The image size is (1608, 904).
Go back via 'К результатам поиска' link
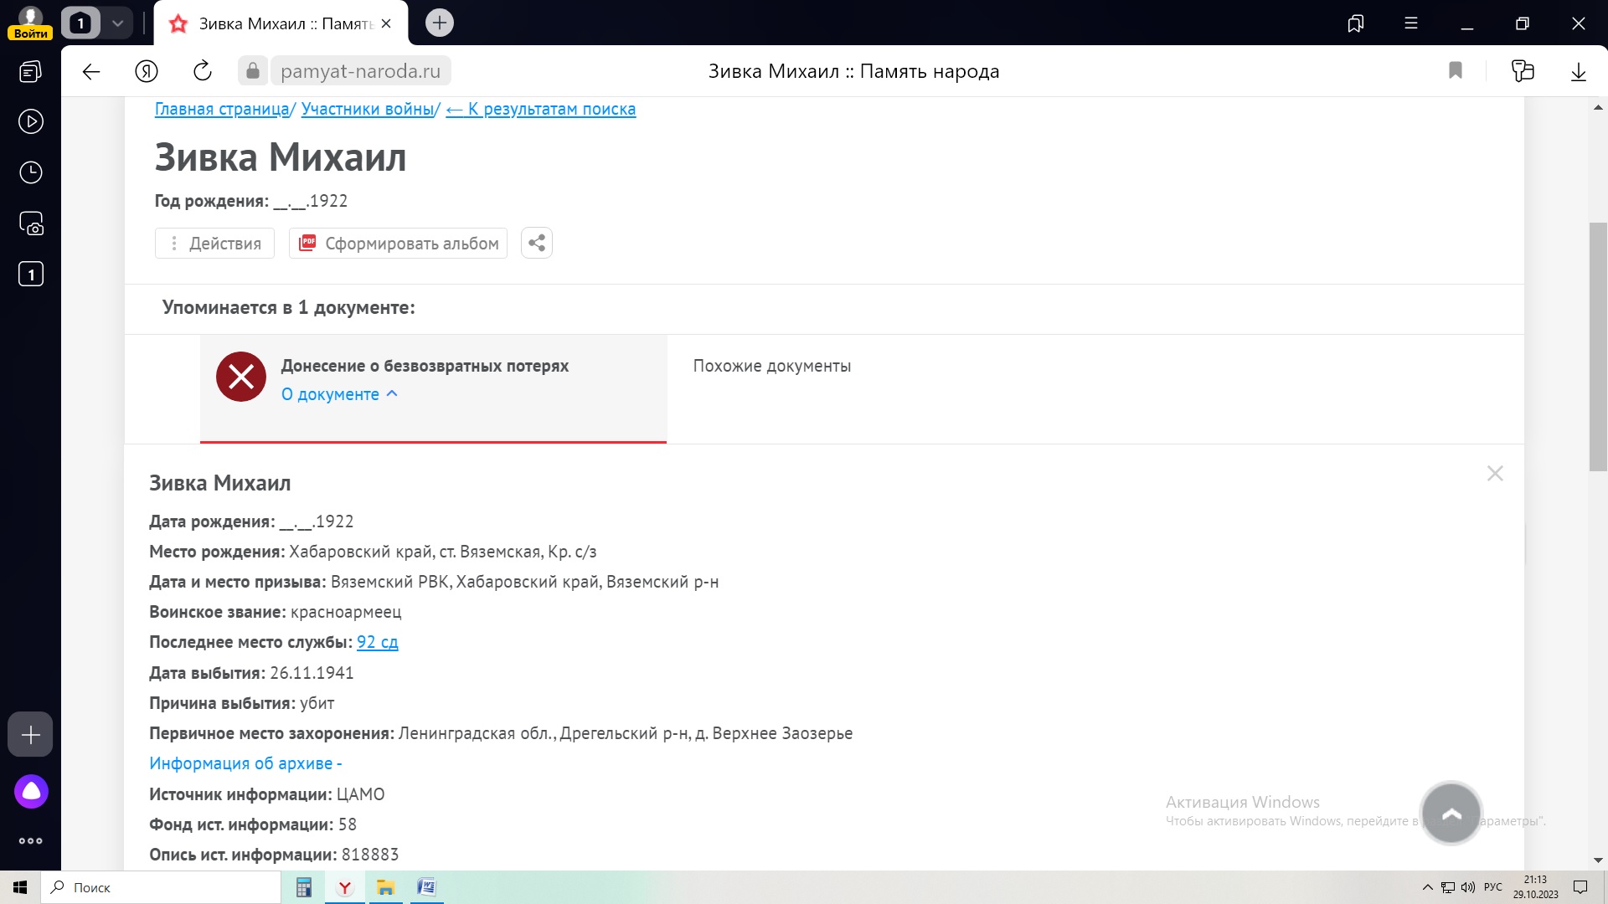click(541, 109)
